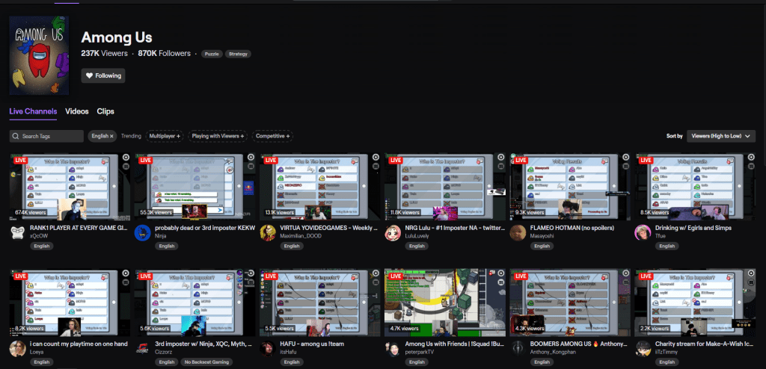This screenshot has height=369, width=766.
Task: Open 'probably dead or 3rd imposter KEKW' title
Action: pos(205,228)
